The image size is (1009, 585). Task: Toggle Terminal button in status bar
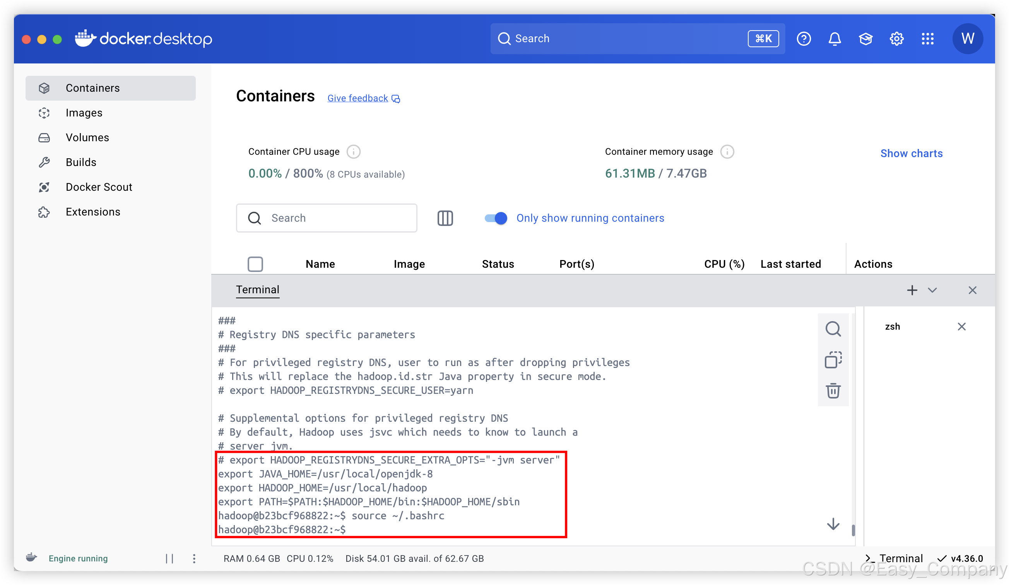[x=893, y=558]
